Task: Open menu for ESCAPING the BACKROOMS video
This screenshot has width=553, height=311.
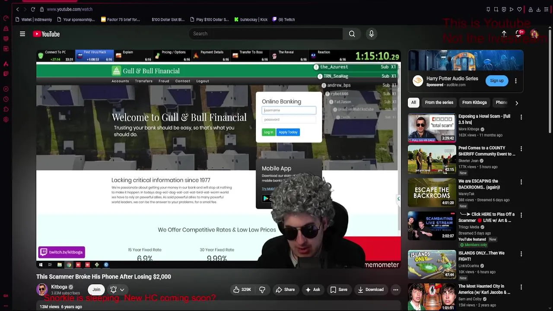Action: click(521, 182)
